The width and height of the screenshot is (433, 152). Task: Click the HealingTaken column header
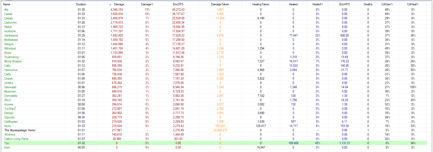click(261, 4)
